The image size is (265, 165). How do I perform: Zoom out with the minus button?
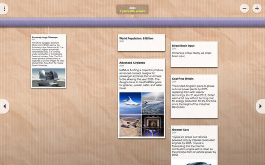pos(244,8)
